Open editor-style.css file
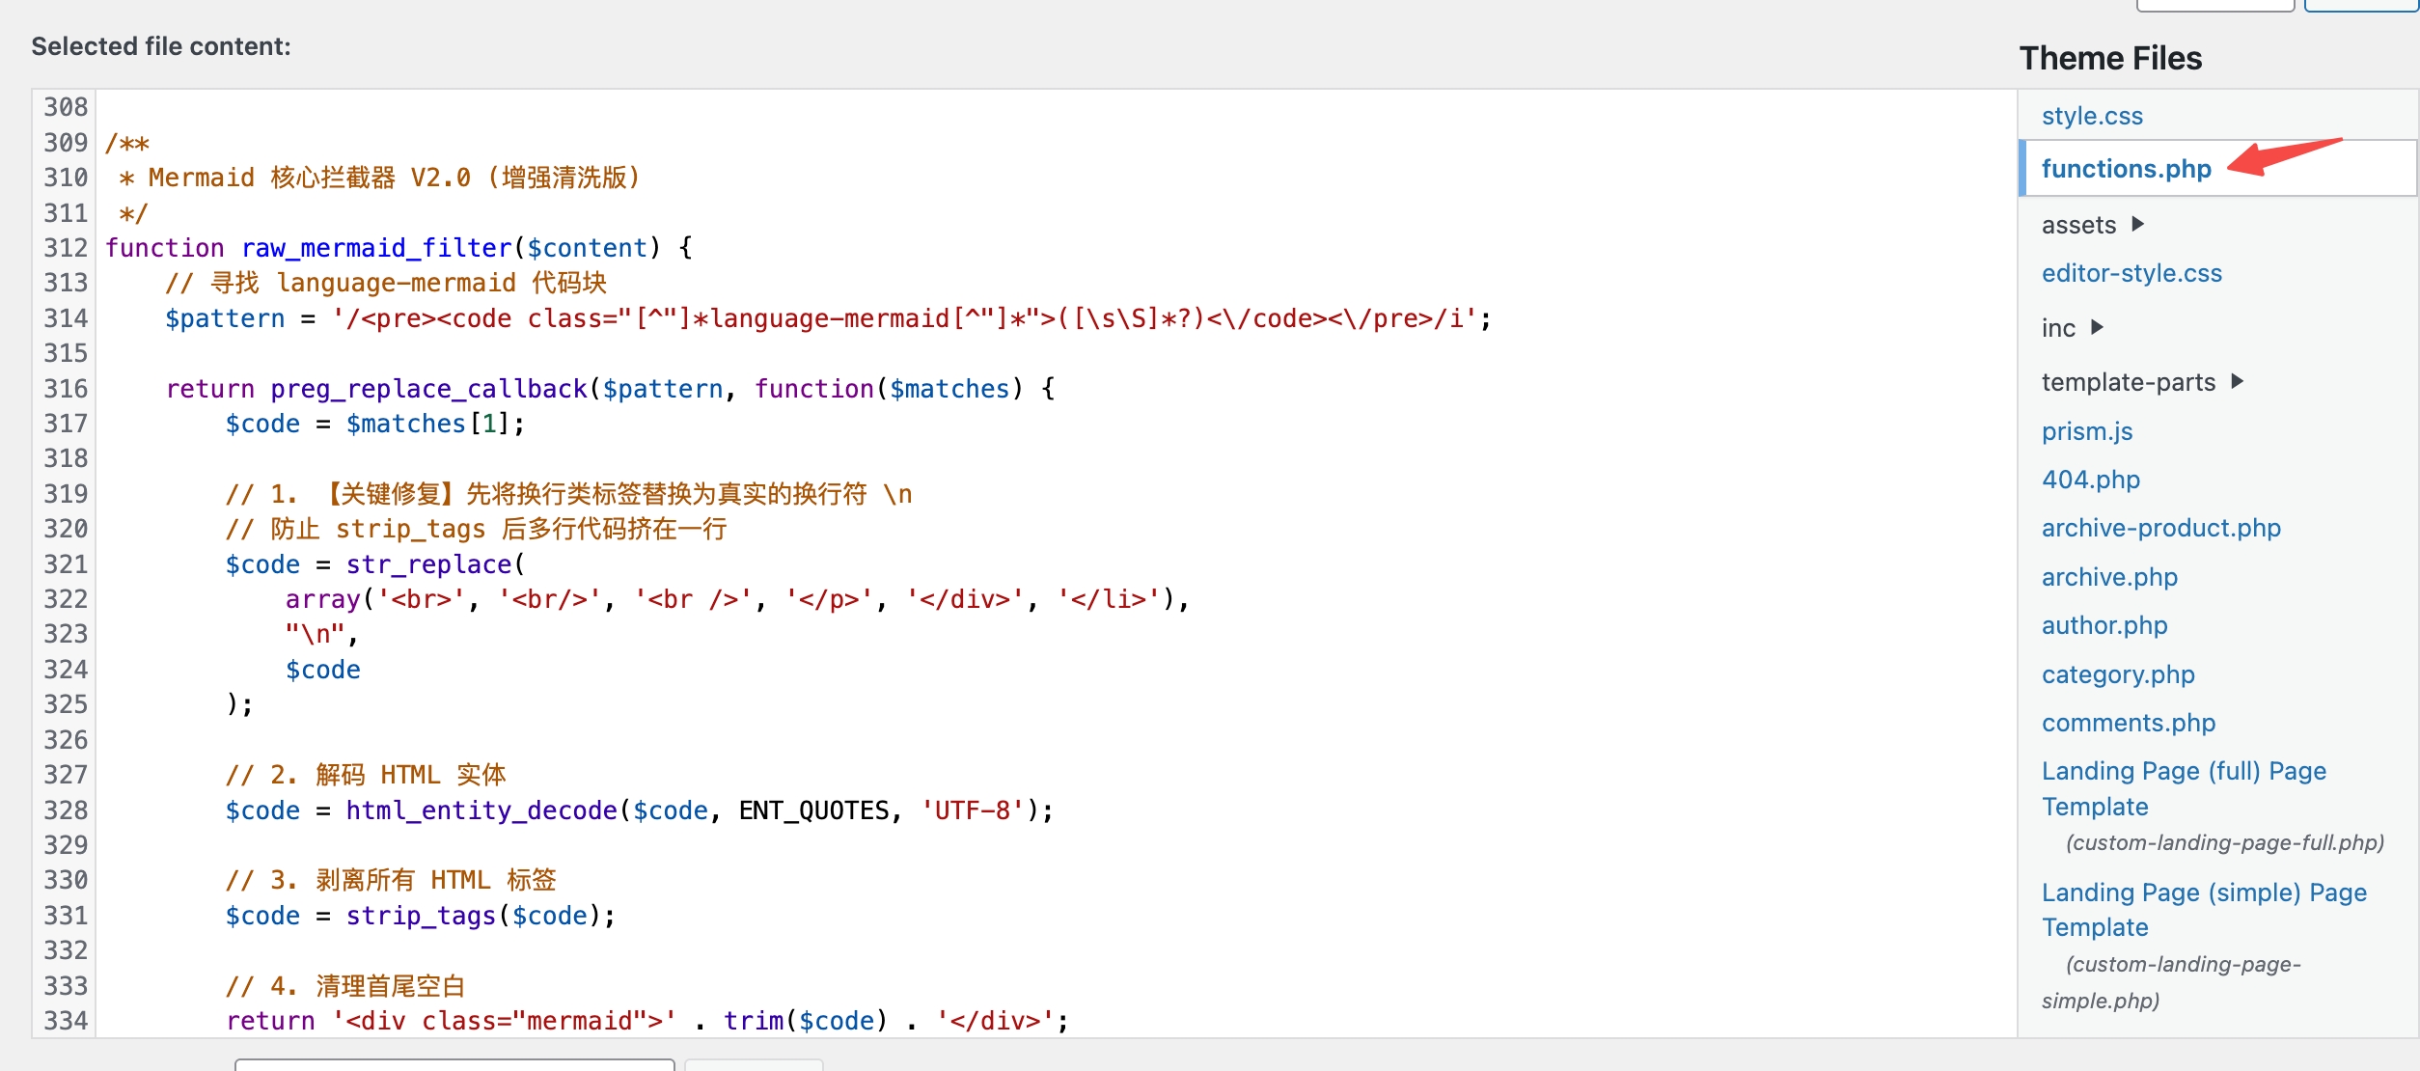The width and height of the screenshot is (2420, 1071). (x=2131, y=274)
